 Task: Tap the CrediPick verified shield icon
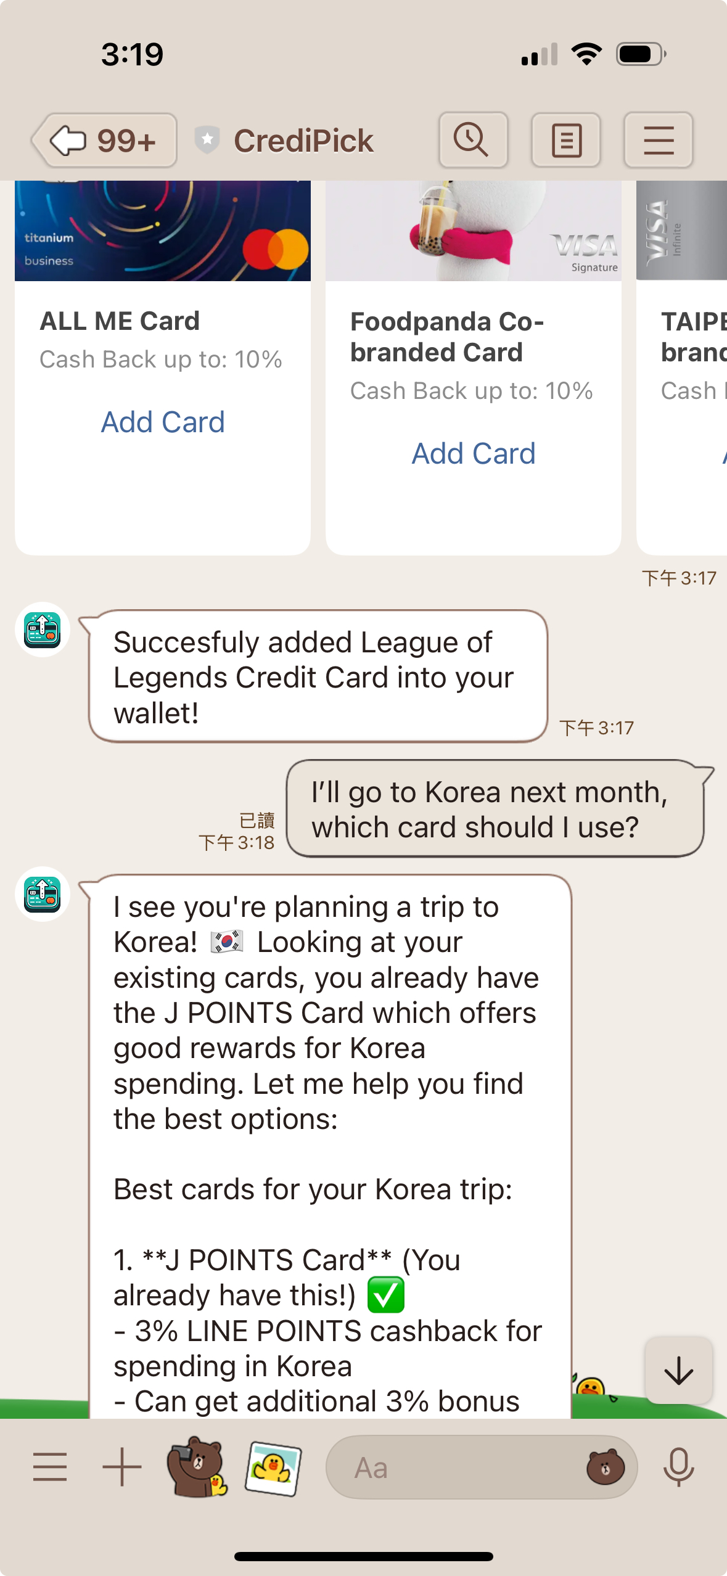pyautogui.click(x=207, y=140)
